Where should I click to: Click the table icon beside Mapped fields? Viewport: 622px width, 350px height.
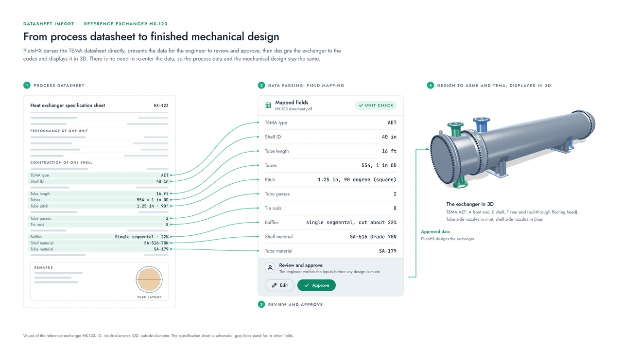point(268,105)
